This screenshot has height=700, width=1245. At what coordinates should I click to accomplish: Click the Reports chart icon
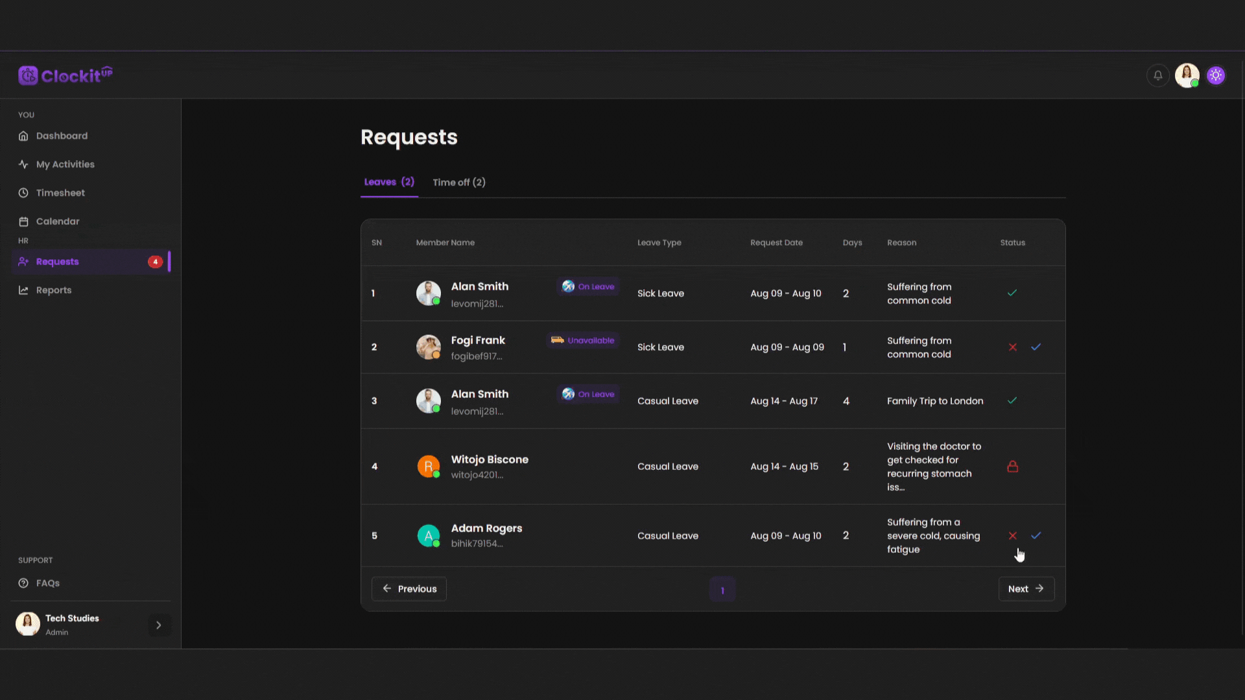tap(23, 290)
